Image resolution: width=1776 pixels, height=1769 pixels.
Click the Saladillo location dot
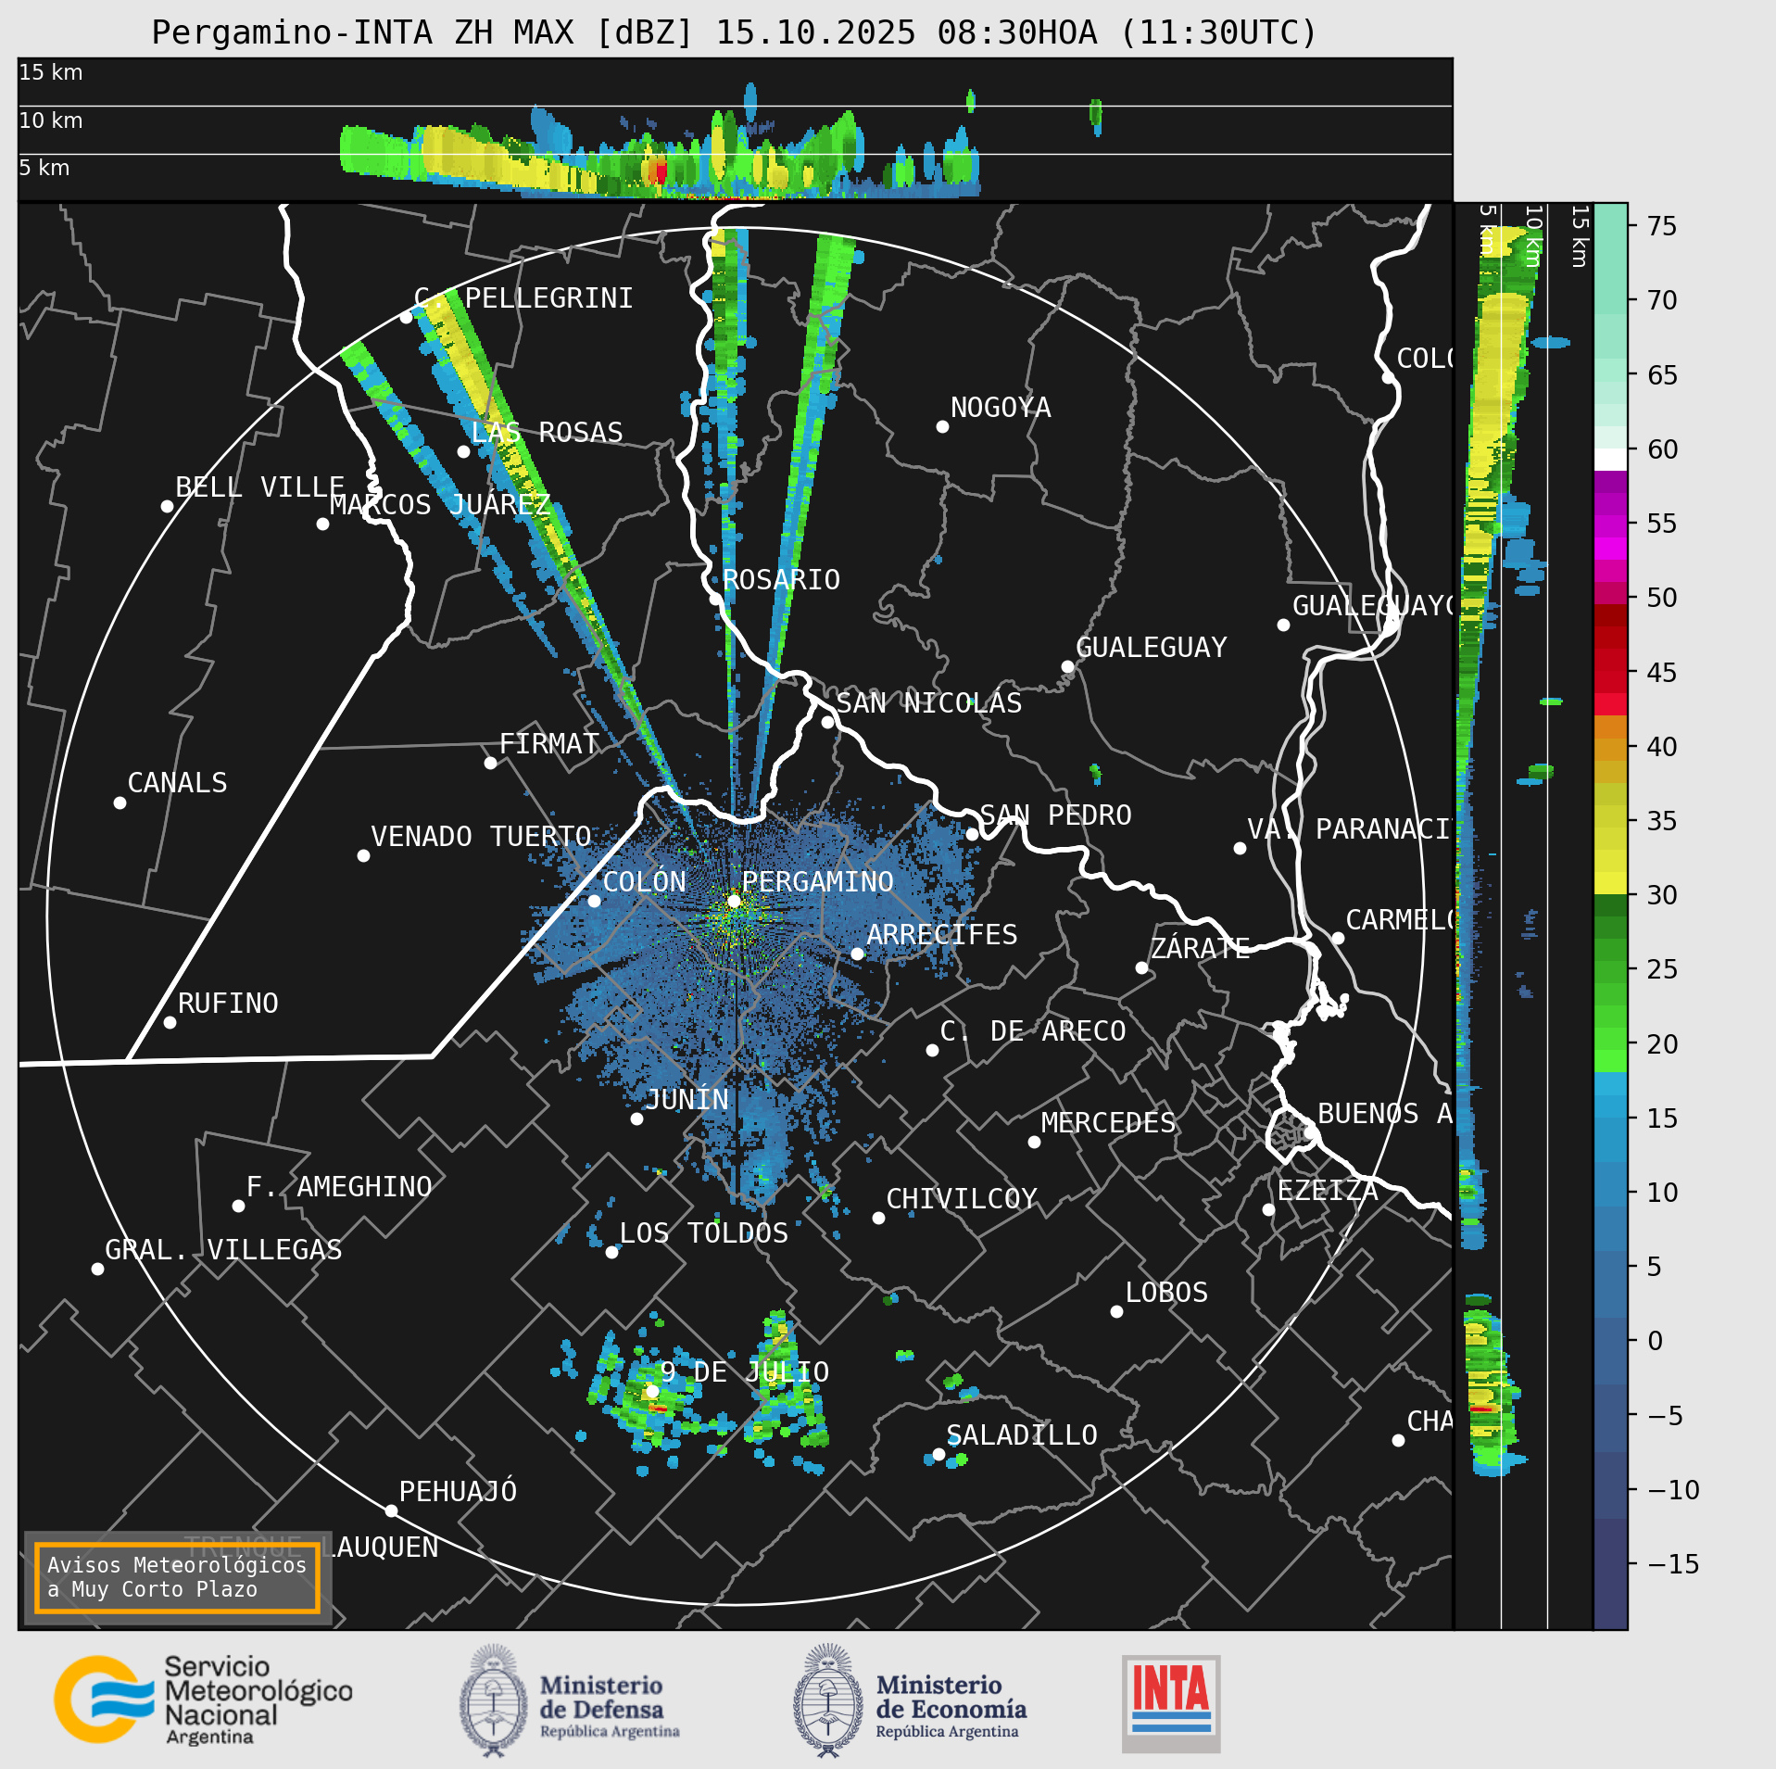coord(938,1454)
